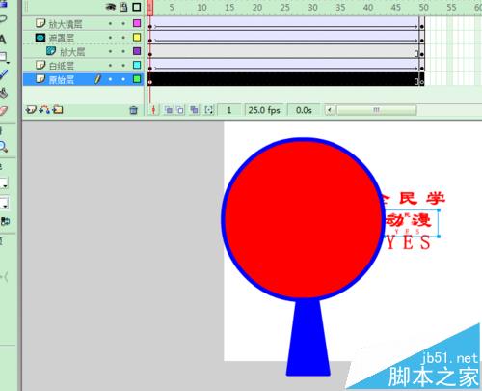Click the timeline scrollbar left arrow
This screenshot has width=482, height=391.
[329, 110]
